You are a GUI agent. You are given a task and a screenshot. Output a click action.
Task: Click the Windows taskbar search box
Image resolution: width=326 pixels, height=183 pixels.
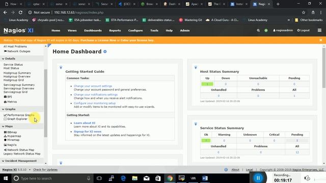(52, 178)
